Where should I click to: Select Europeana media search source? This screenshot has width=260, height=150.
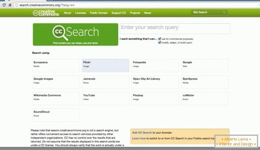tap(56, 65)
